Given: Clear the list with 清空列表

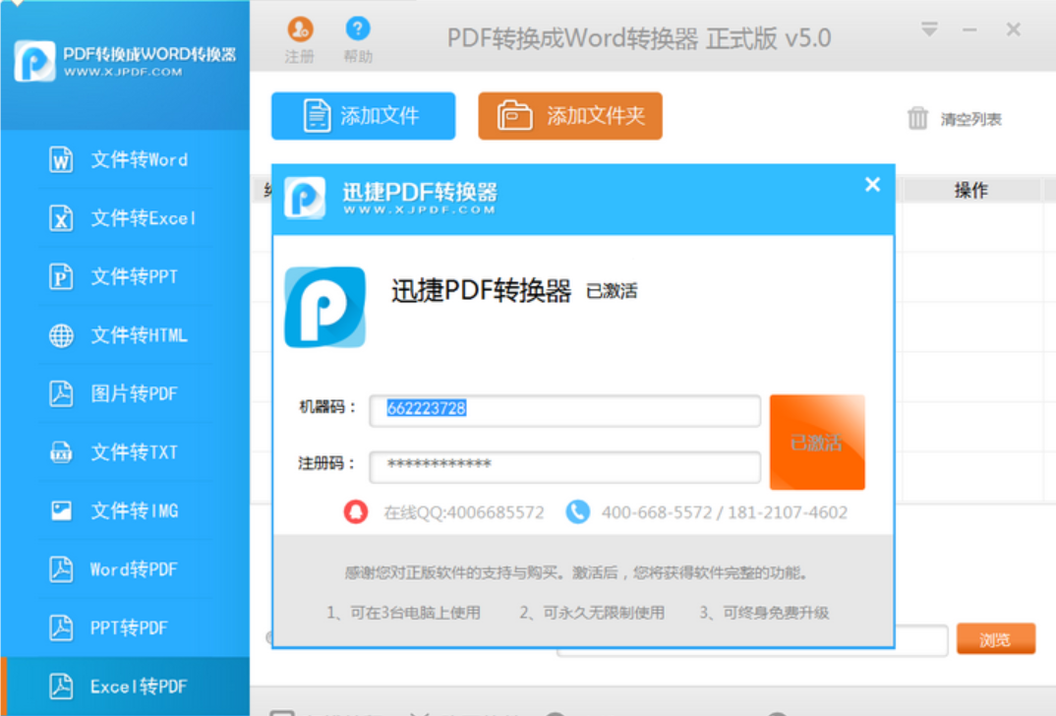Looking at the screenshot, I should [x=955, y=119].
